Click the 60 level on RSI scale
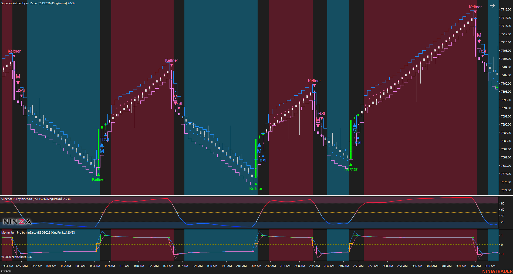This screenshot has height=274, width=513. [503, 210]
